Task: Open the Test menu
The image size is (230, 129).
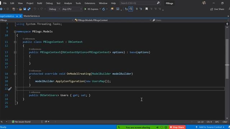Action: [x=58, y=3]
